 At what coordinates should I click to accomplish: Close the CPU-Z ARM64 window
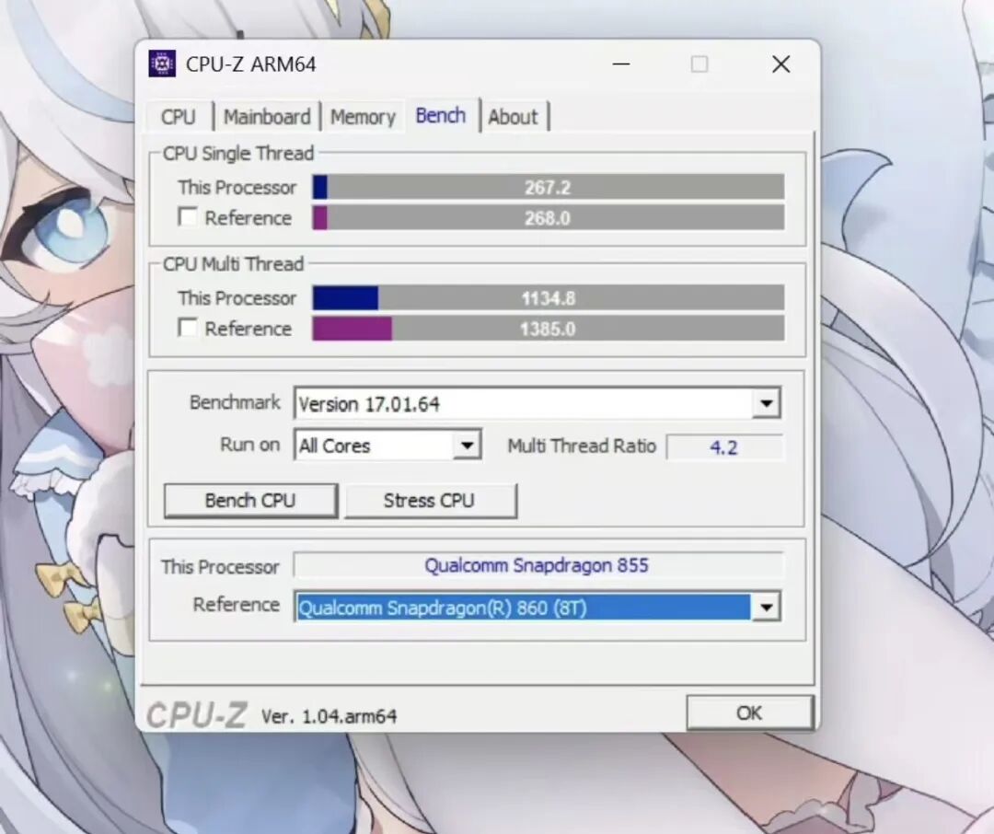coord(780,64)
